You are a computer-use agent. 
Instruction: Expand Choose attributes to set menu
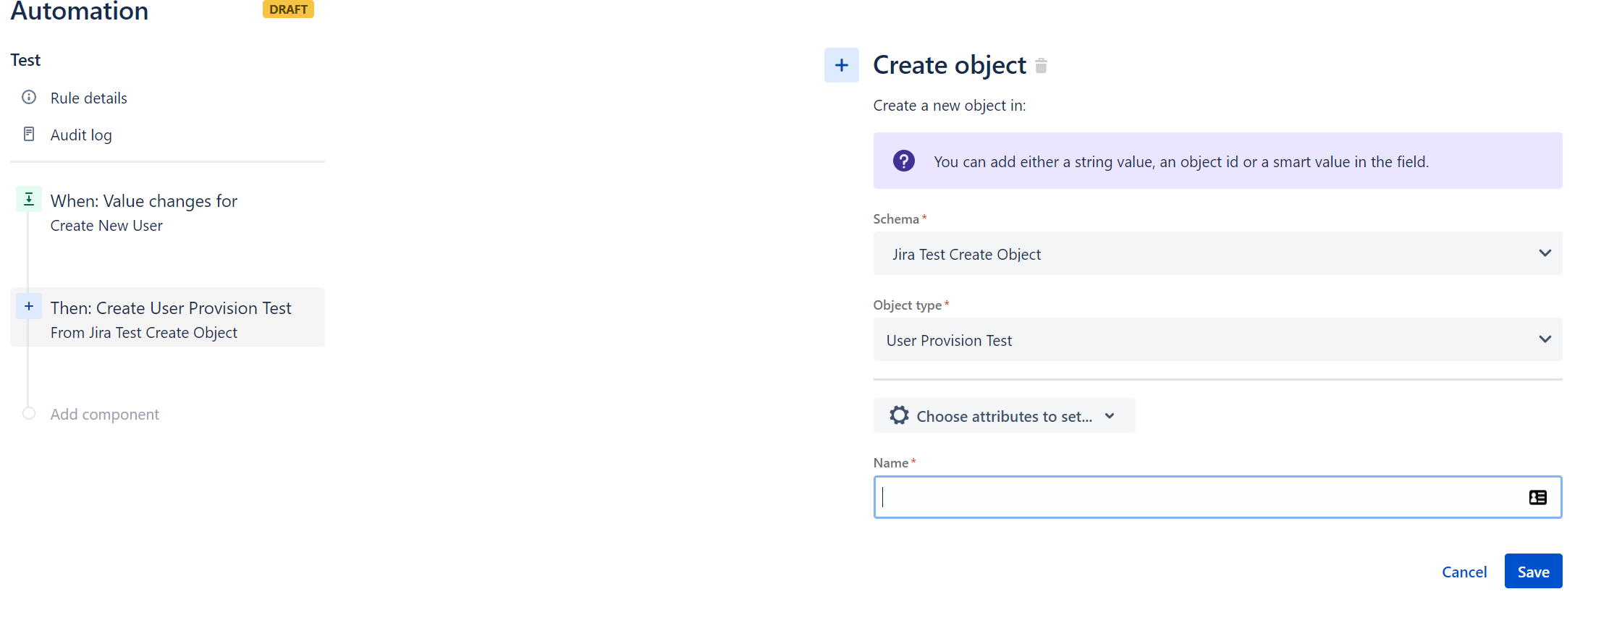click(x=1004, y=415)
